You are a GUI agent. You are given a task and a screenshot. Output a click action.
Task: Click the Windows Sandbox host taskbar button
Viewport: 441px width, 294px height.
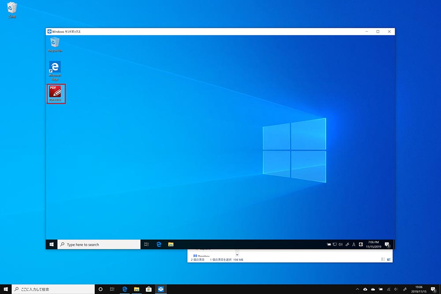pos(161,289)
